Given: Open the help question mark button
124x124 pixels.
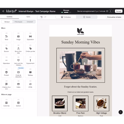Looking at the screenshot, I should coord(121,112).
